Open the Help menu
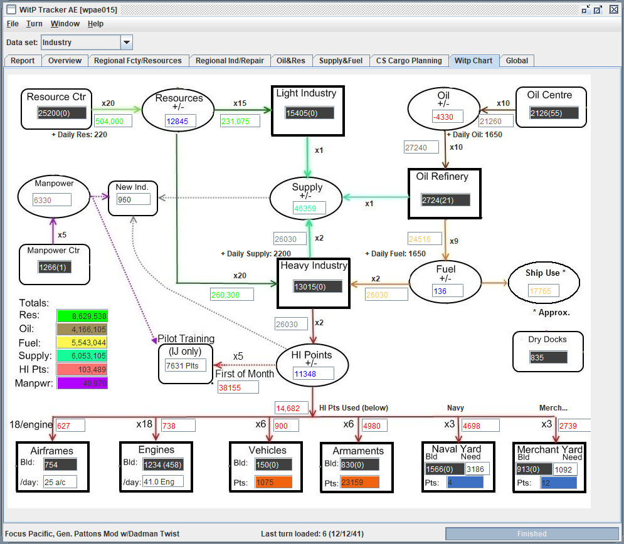 coord(95,24)
